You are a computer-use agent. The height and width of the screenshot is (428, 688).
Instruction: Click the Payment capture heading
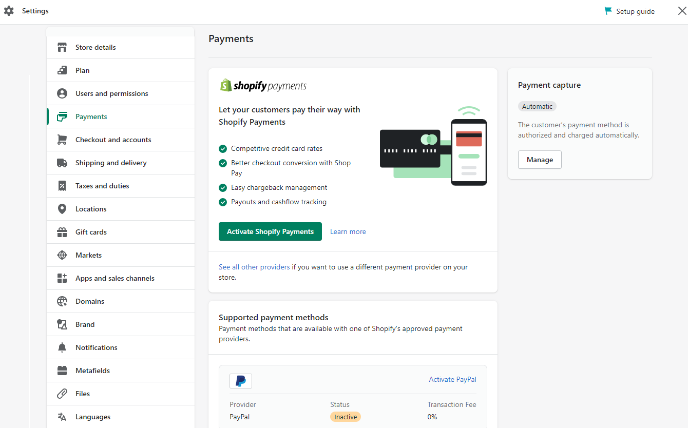[549, 85]
